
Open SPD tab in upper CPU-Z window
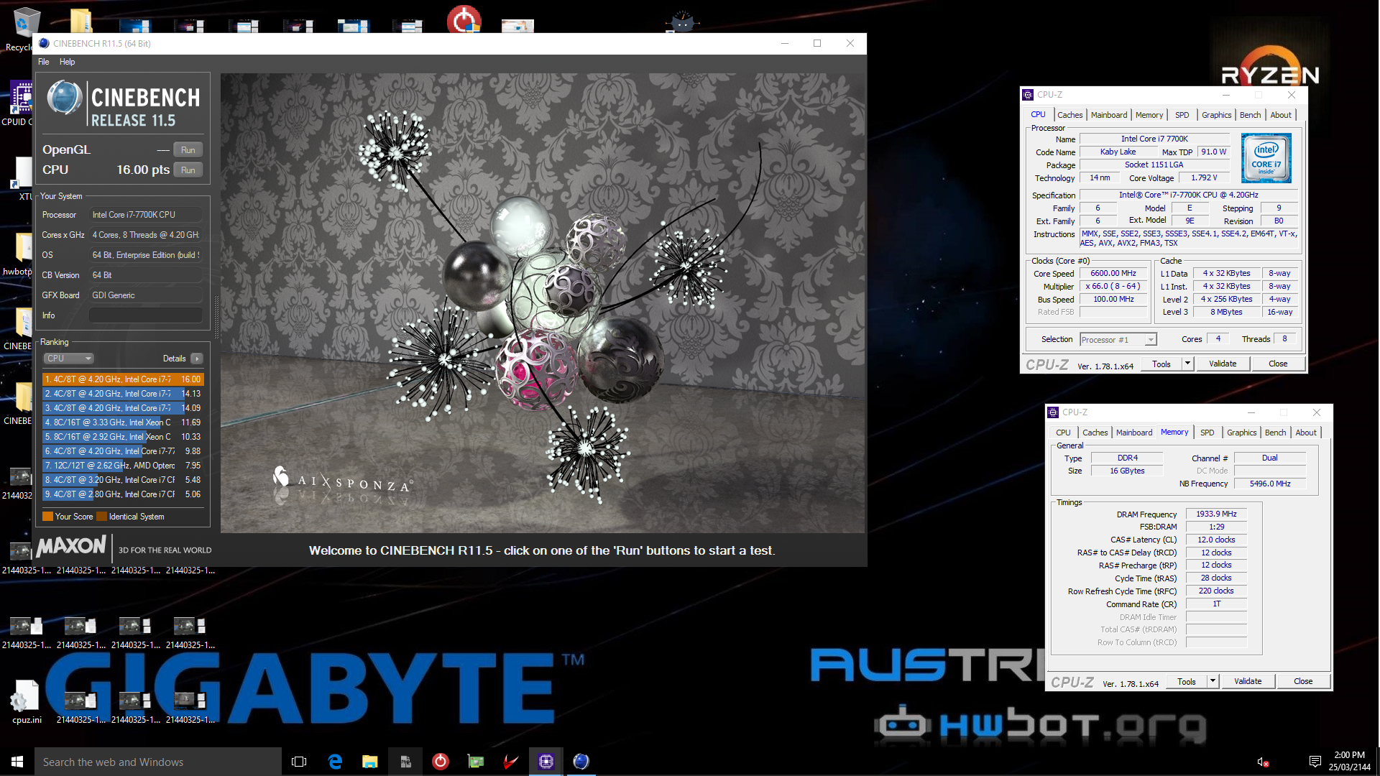pos(1182,115)
